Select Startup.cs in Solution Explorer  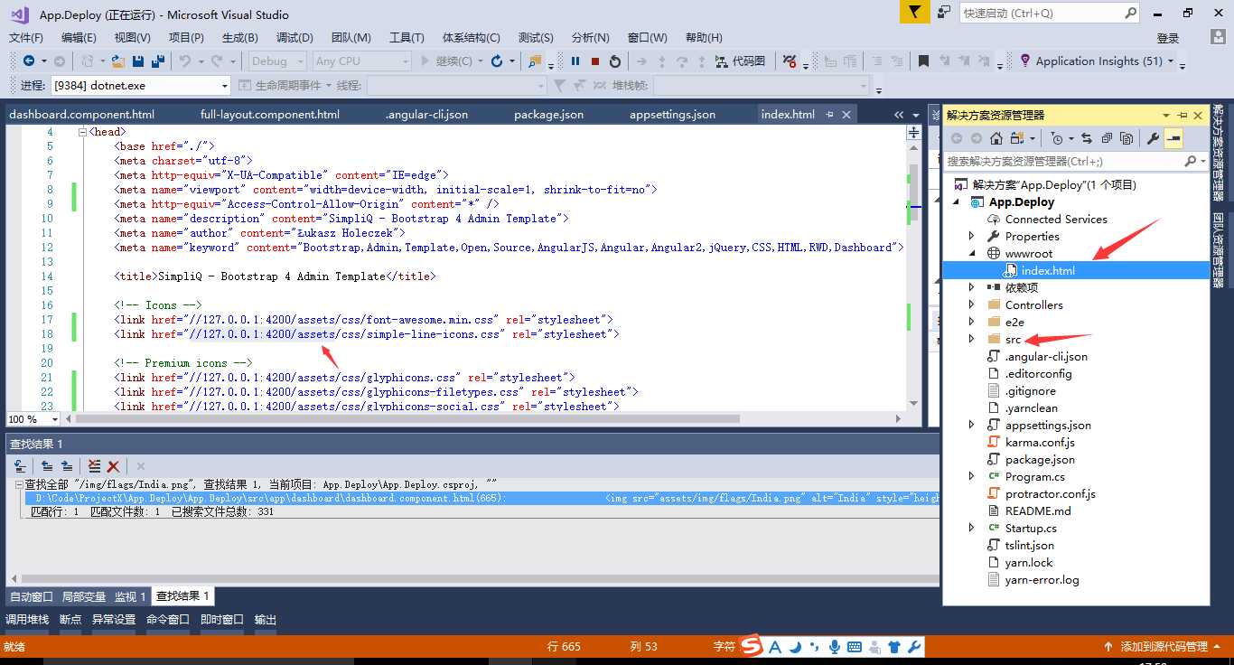[1031, 529]
